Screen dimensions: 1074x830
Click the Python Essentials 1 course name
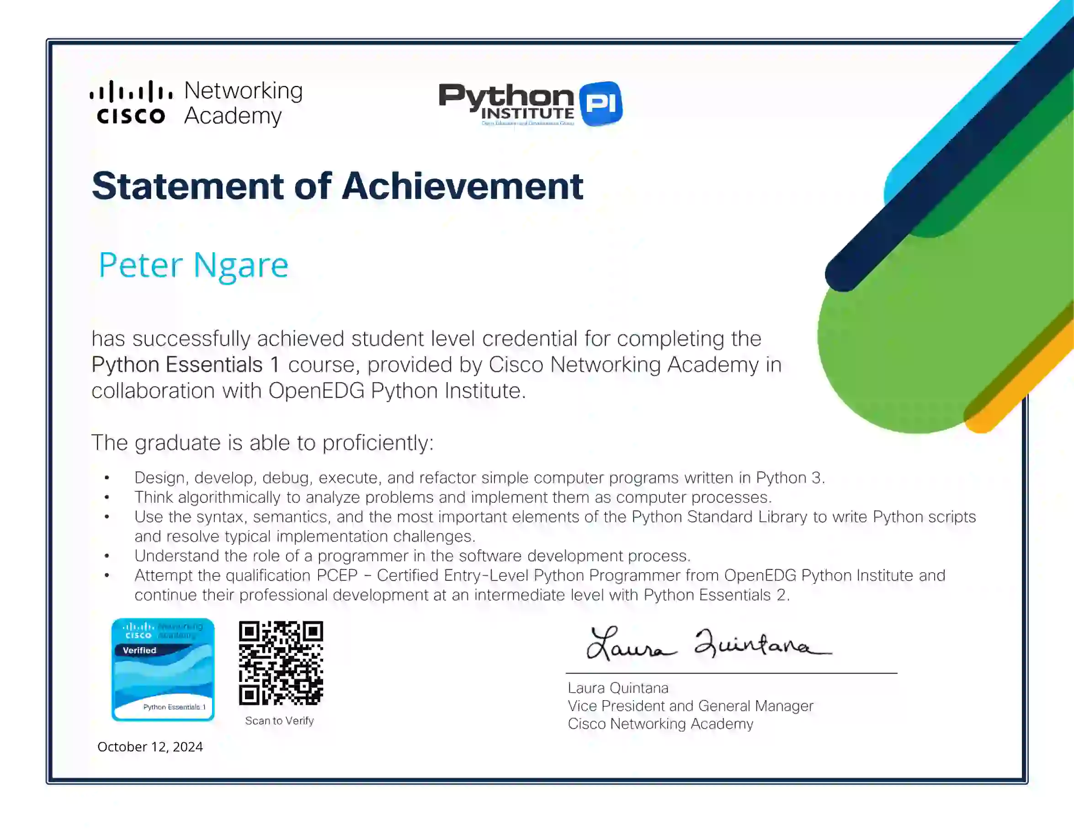[186, 364]
